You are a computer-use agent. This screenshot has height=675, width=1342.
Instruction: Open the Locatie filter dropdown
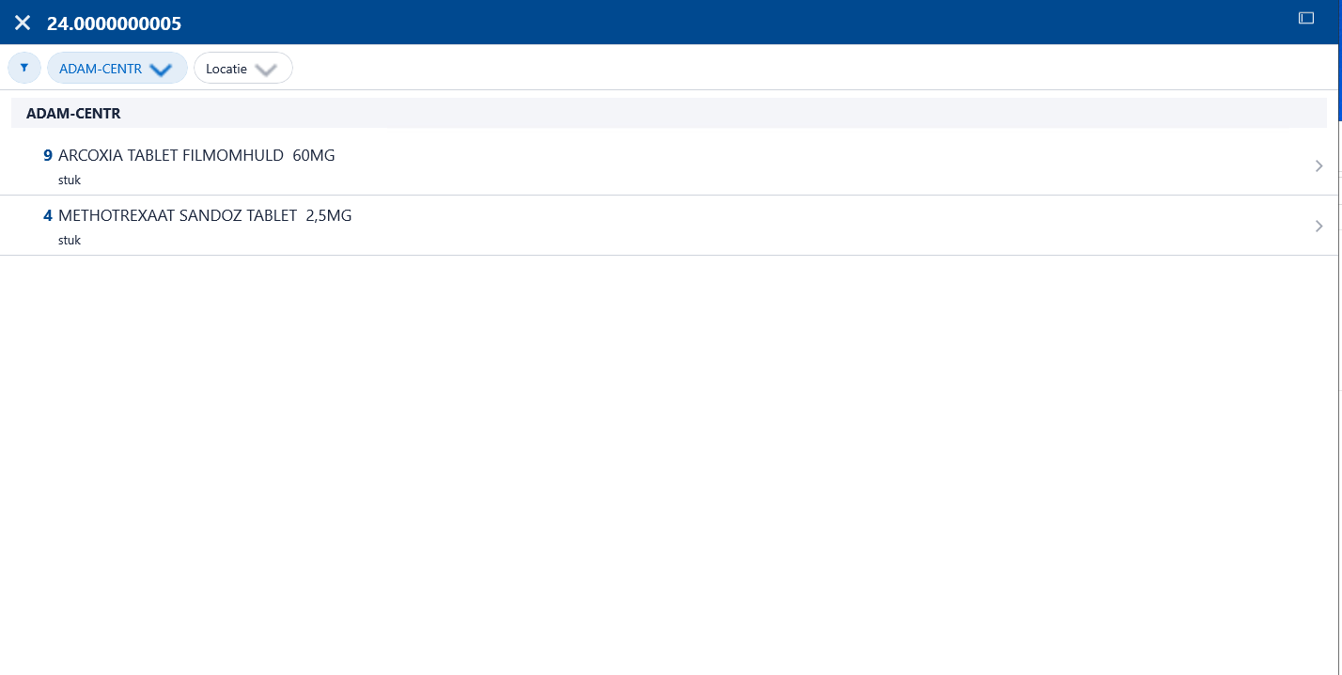tap(243, 68)
